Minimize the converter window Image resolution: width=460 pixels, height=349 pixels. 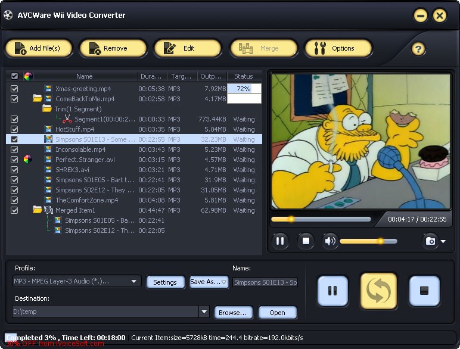tap(421, 15)
